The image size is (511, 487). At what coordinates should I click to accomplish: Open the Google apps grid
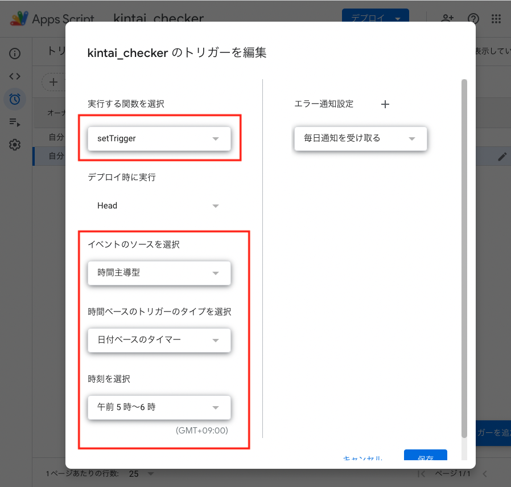[496, 19]
